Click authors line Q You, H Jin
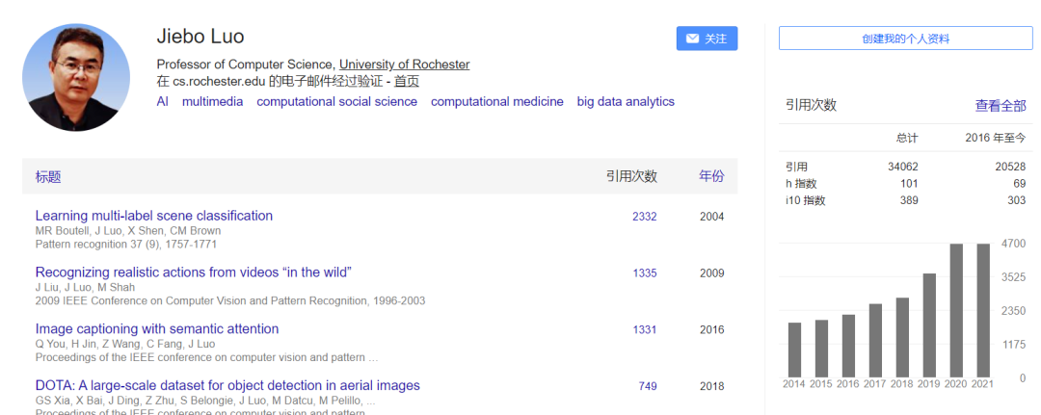 pos(124,344)
